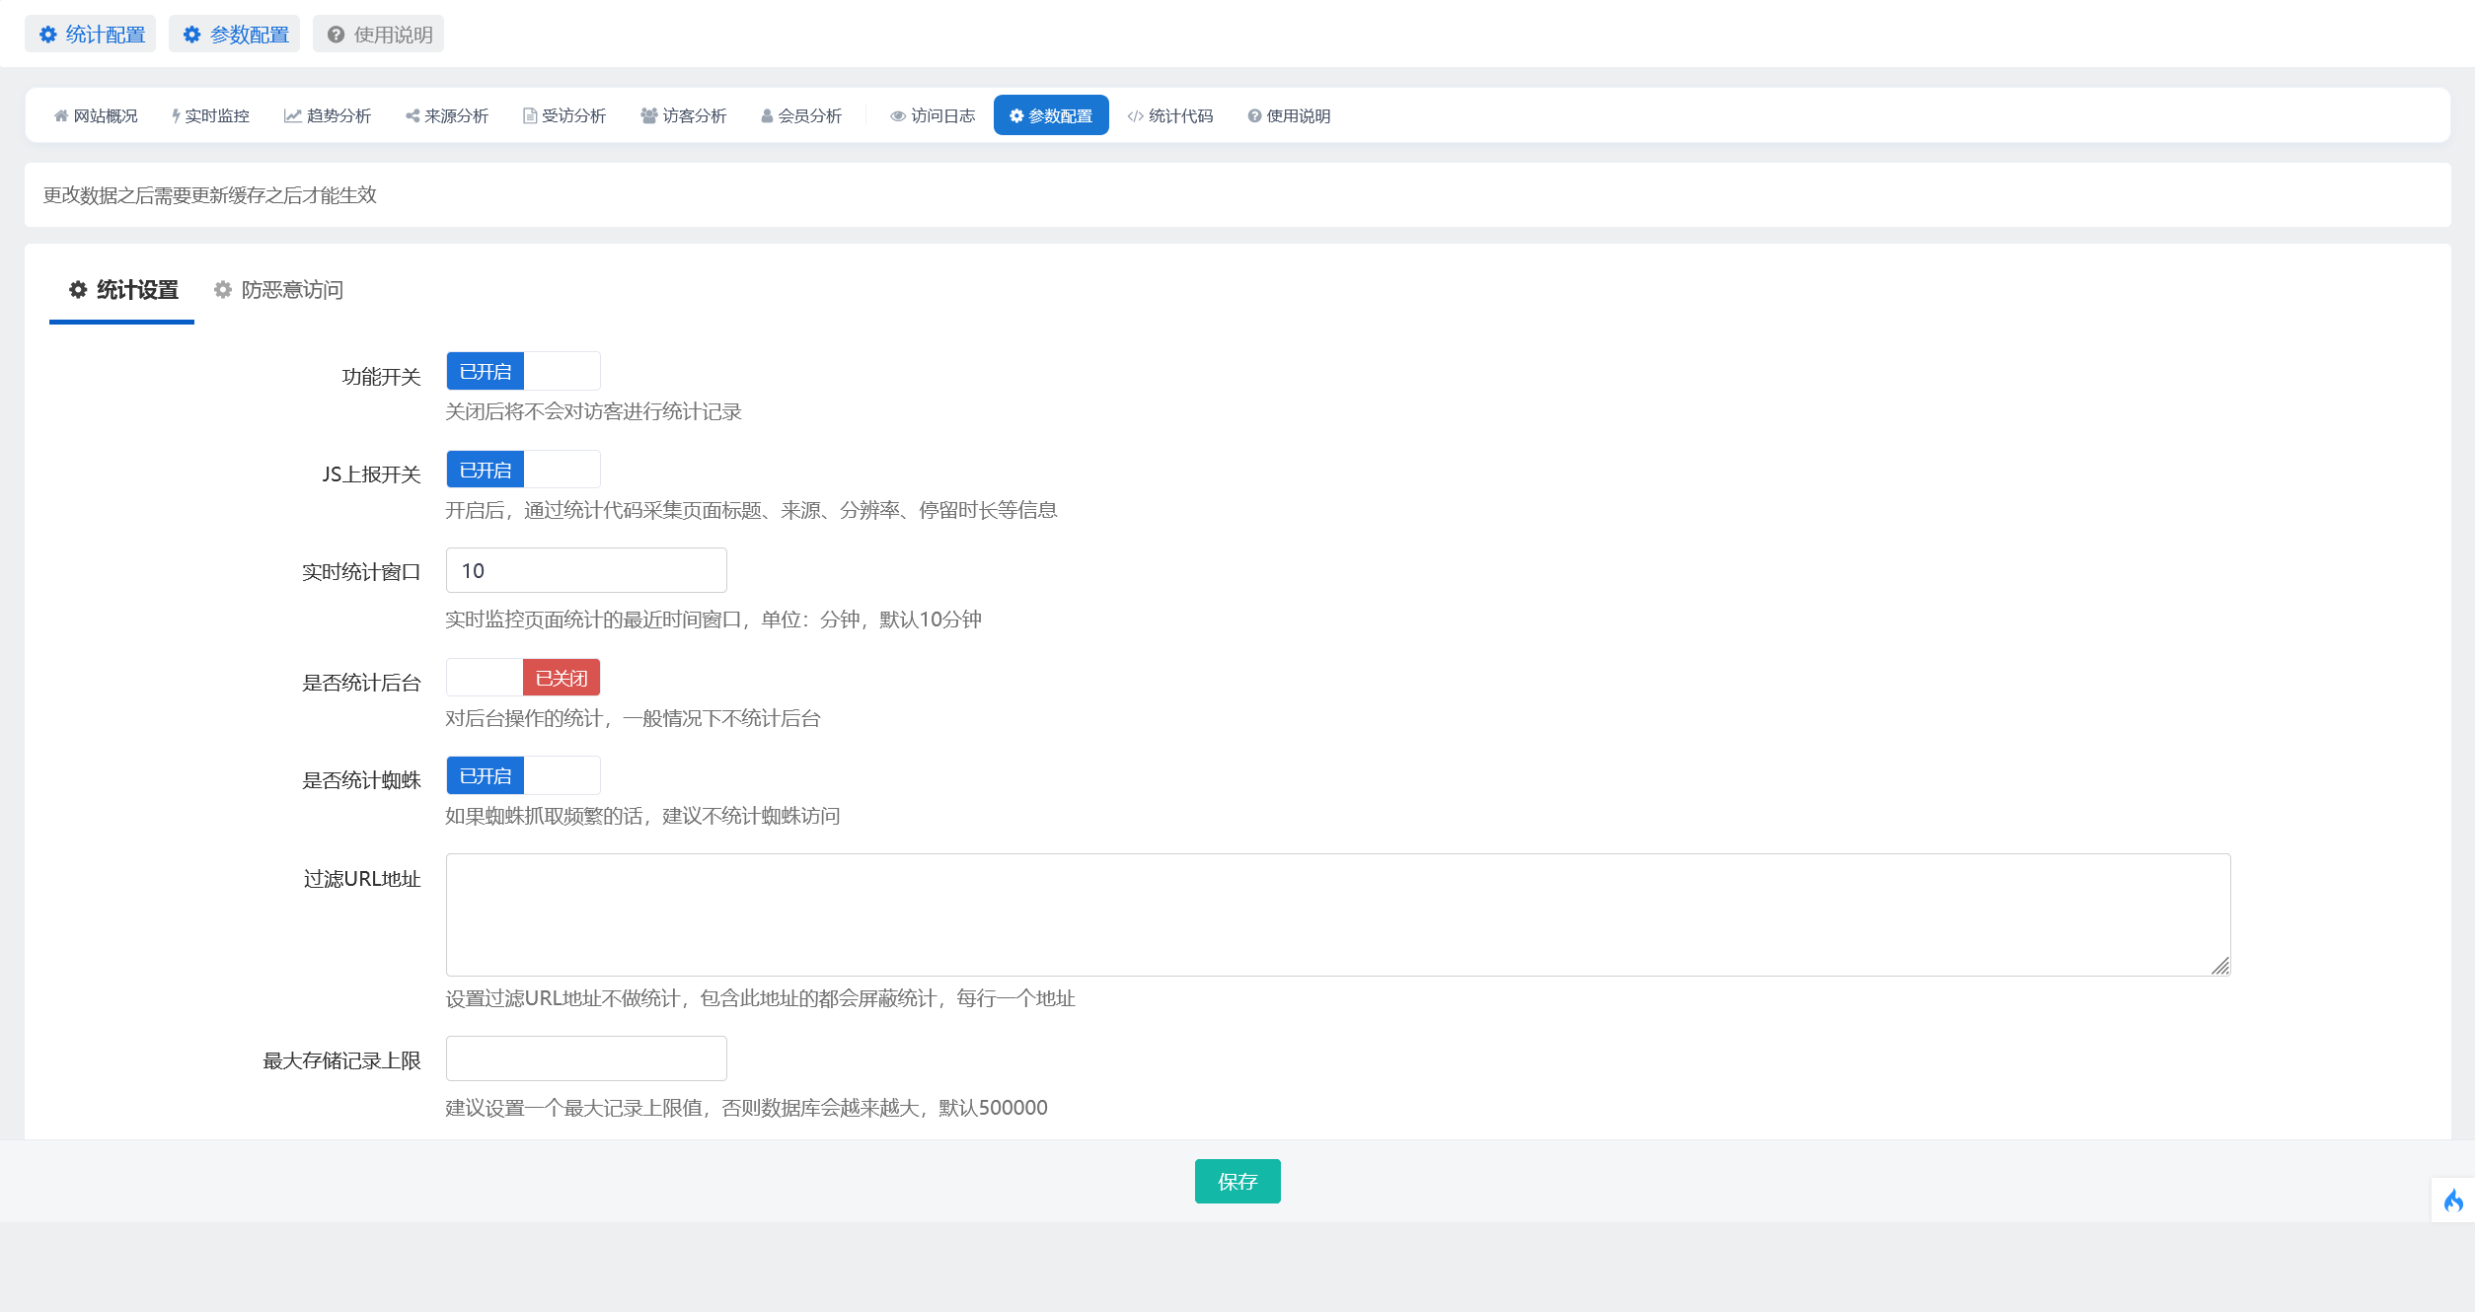
Task: Open 来源分析 source analysis
Action: 447,115
